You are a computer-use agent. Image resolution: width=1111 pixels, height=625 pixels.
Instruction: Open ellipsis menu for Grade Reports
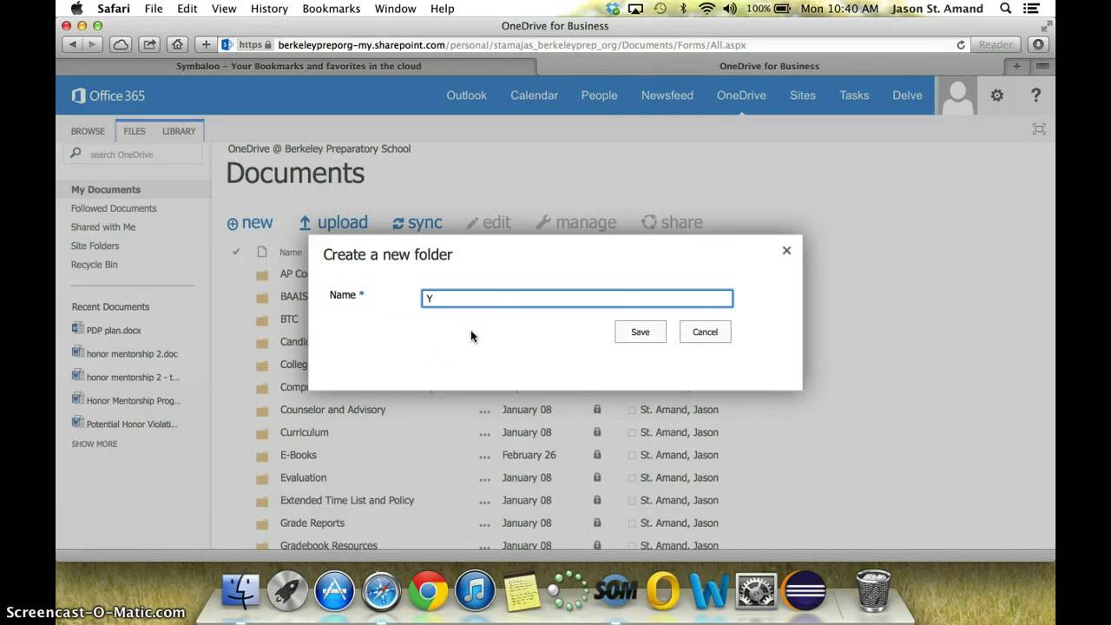484,523
